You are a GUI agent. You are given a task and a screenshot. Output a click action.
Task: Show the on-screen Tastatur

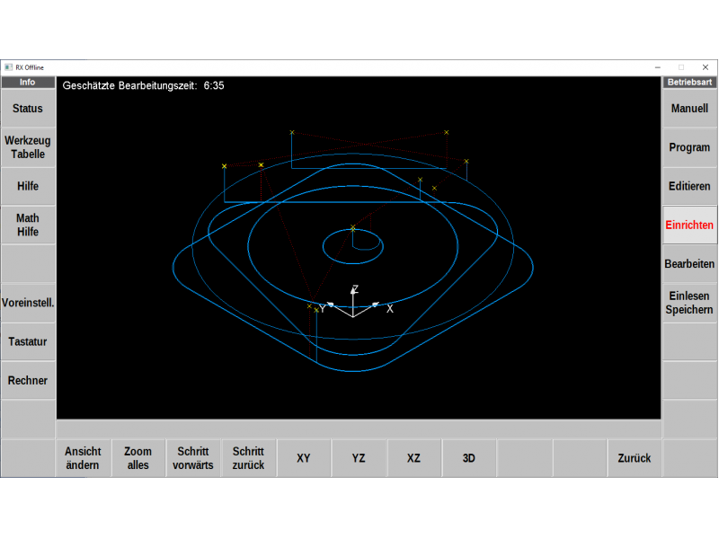[x=28, y=341]
